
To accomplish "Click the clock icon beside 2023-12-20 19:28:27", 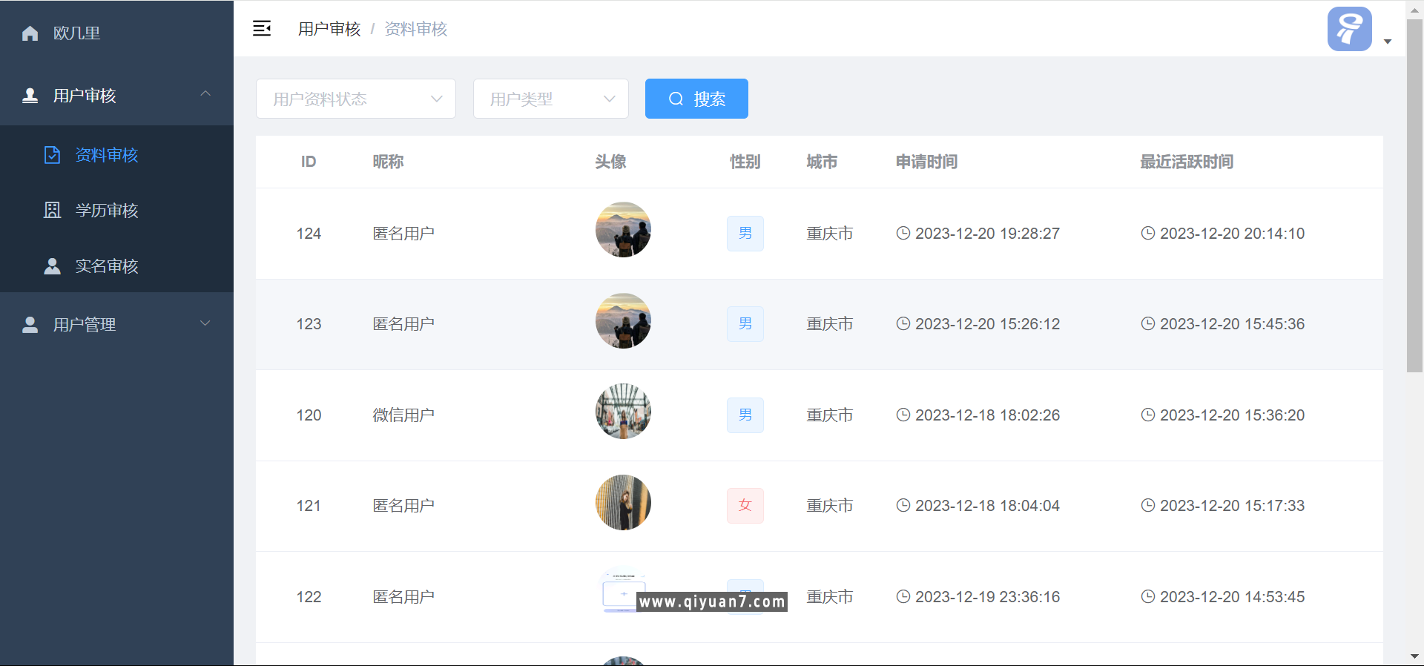I will tap(903, 234).
